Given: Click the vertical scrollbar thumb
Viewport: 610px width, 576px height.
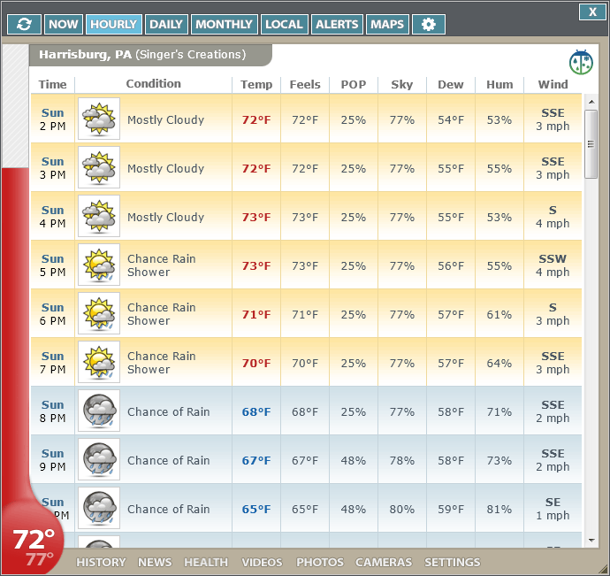Looking at the screenshot, I should click(x=591, y=144).
